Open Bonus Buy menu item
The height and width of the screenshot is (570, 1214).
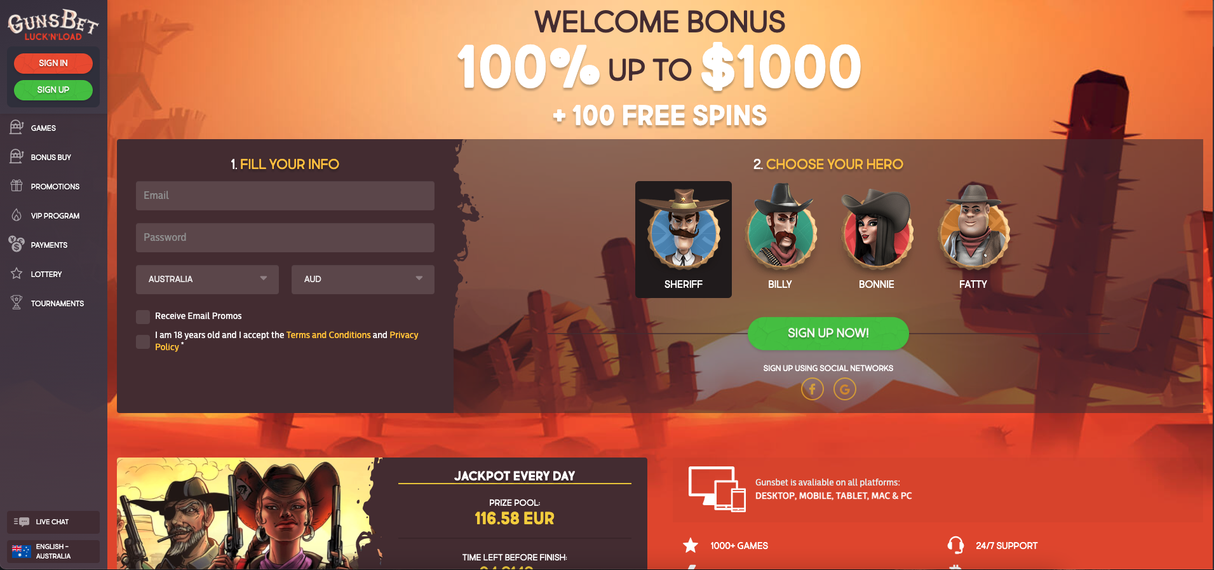tap(51, 157)
